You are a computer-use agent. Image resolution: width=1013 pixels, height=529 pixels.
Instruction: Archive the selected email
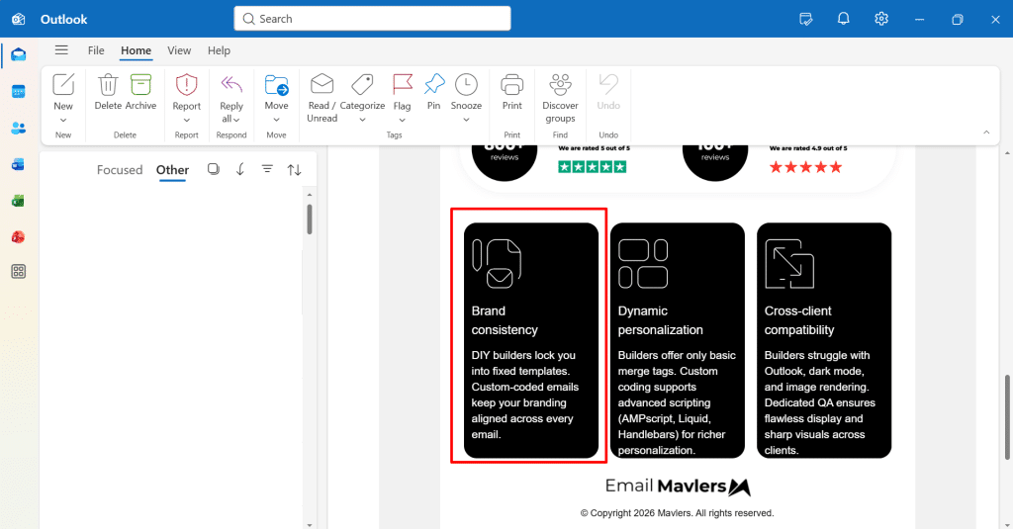click(x=140, y=92)
